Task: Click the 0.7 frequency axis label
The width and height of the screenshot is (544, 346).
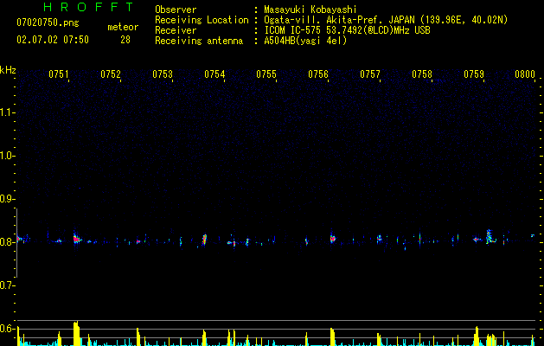Action: click(x=7, y=285)
